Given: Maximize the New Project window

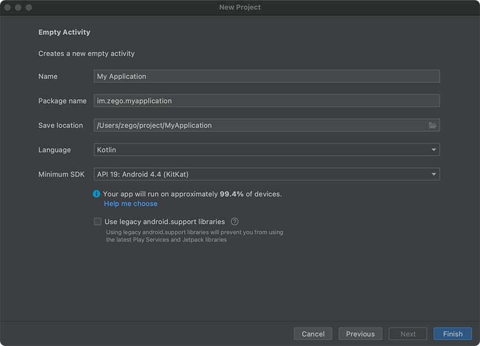Looking at the screenshot, I should click(x=29, y=7).
